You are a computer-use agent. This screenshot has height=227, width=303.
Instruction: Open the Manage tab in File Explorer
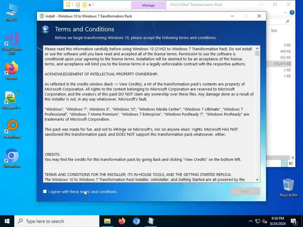[149, 5]
